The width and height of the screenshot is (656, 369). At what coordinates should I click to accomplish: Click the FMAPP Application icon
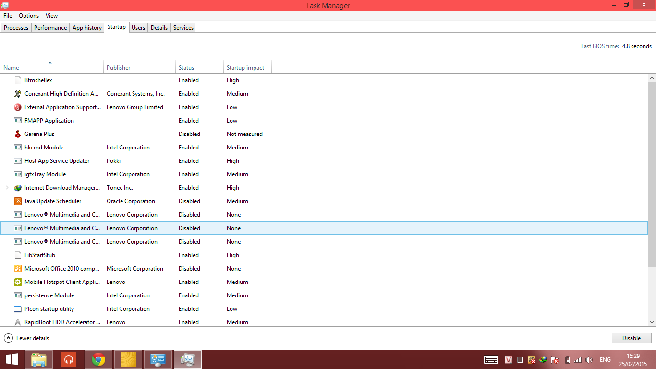click(18, 121)
